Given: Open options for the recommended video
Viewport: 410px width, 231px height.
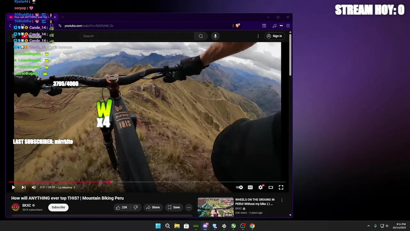Looking at the screenshot, I should pos(282,200).
